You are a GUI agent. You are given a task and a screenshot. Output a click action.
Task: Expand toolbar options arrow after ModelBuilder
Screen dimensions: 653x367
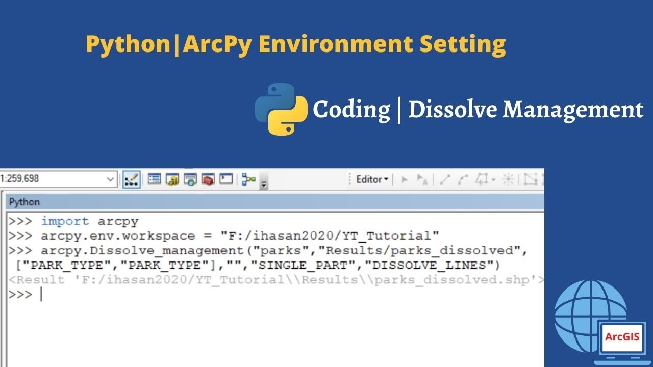pyautogui.click(x=264, y=182)
